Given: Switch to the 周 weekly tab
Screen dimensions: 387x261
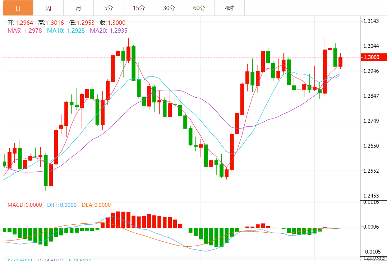Looking at the screenshot, I should point(48,8).
